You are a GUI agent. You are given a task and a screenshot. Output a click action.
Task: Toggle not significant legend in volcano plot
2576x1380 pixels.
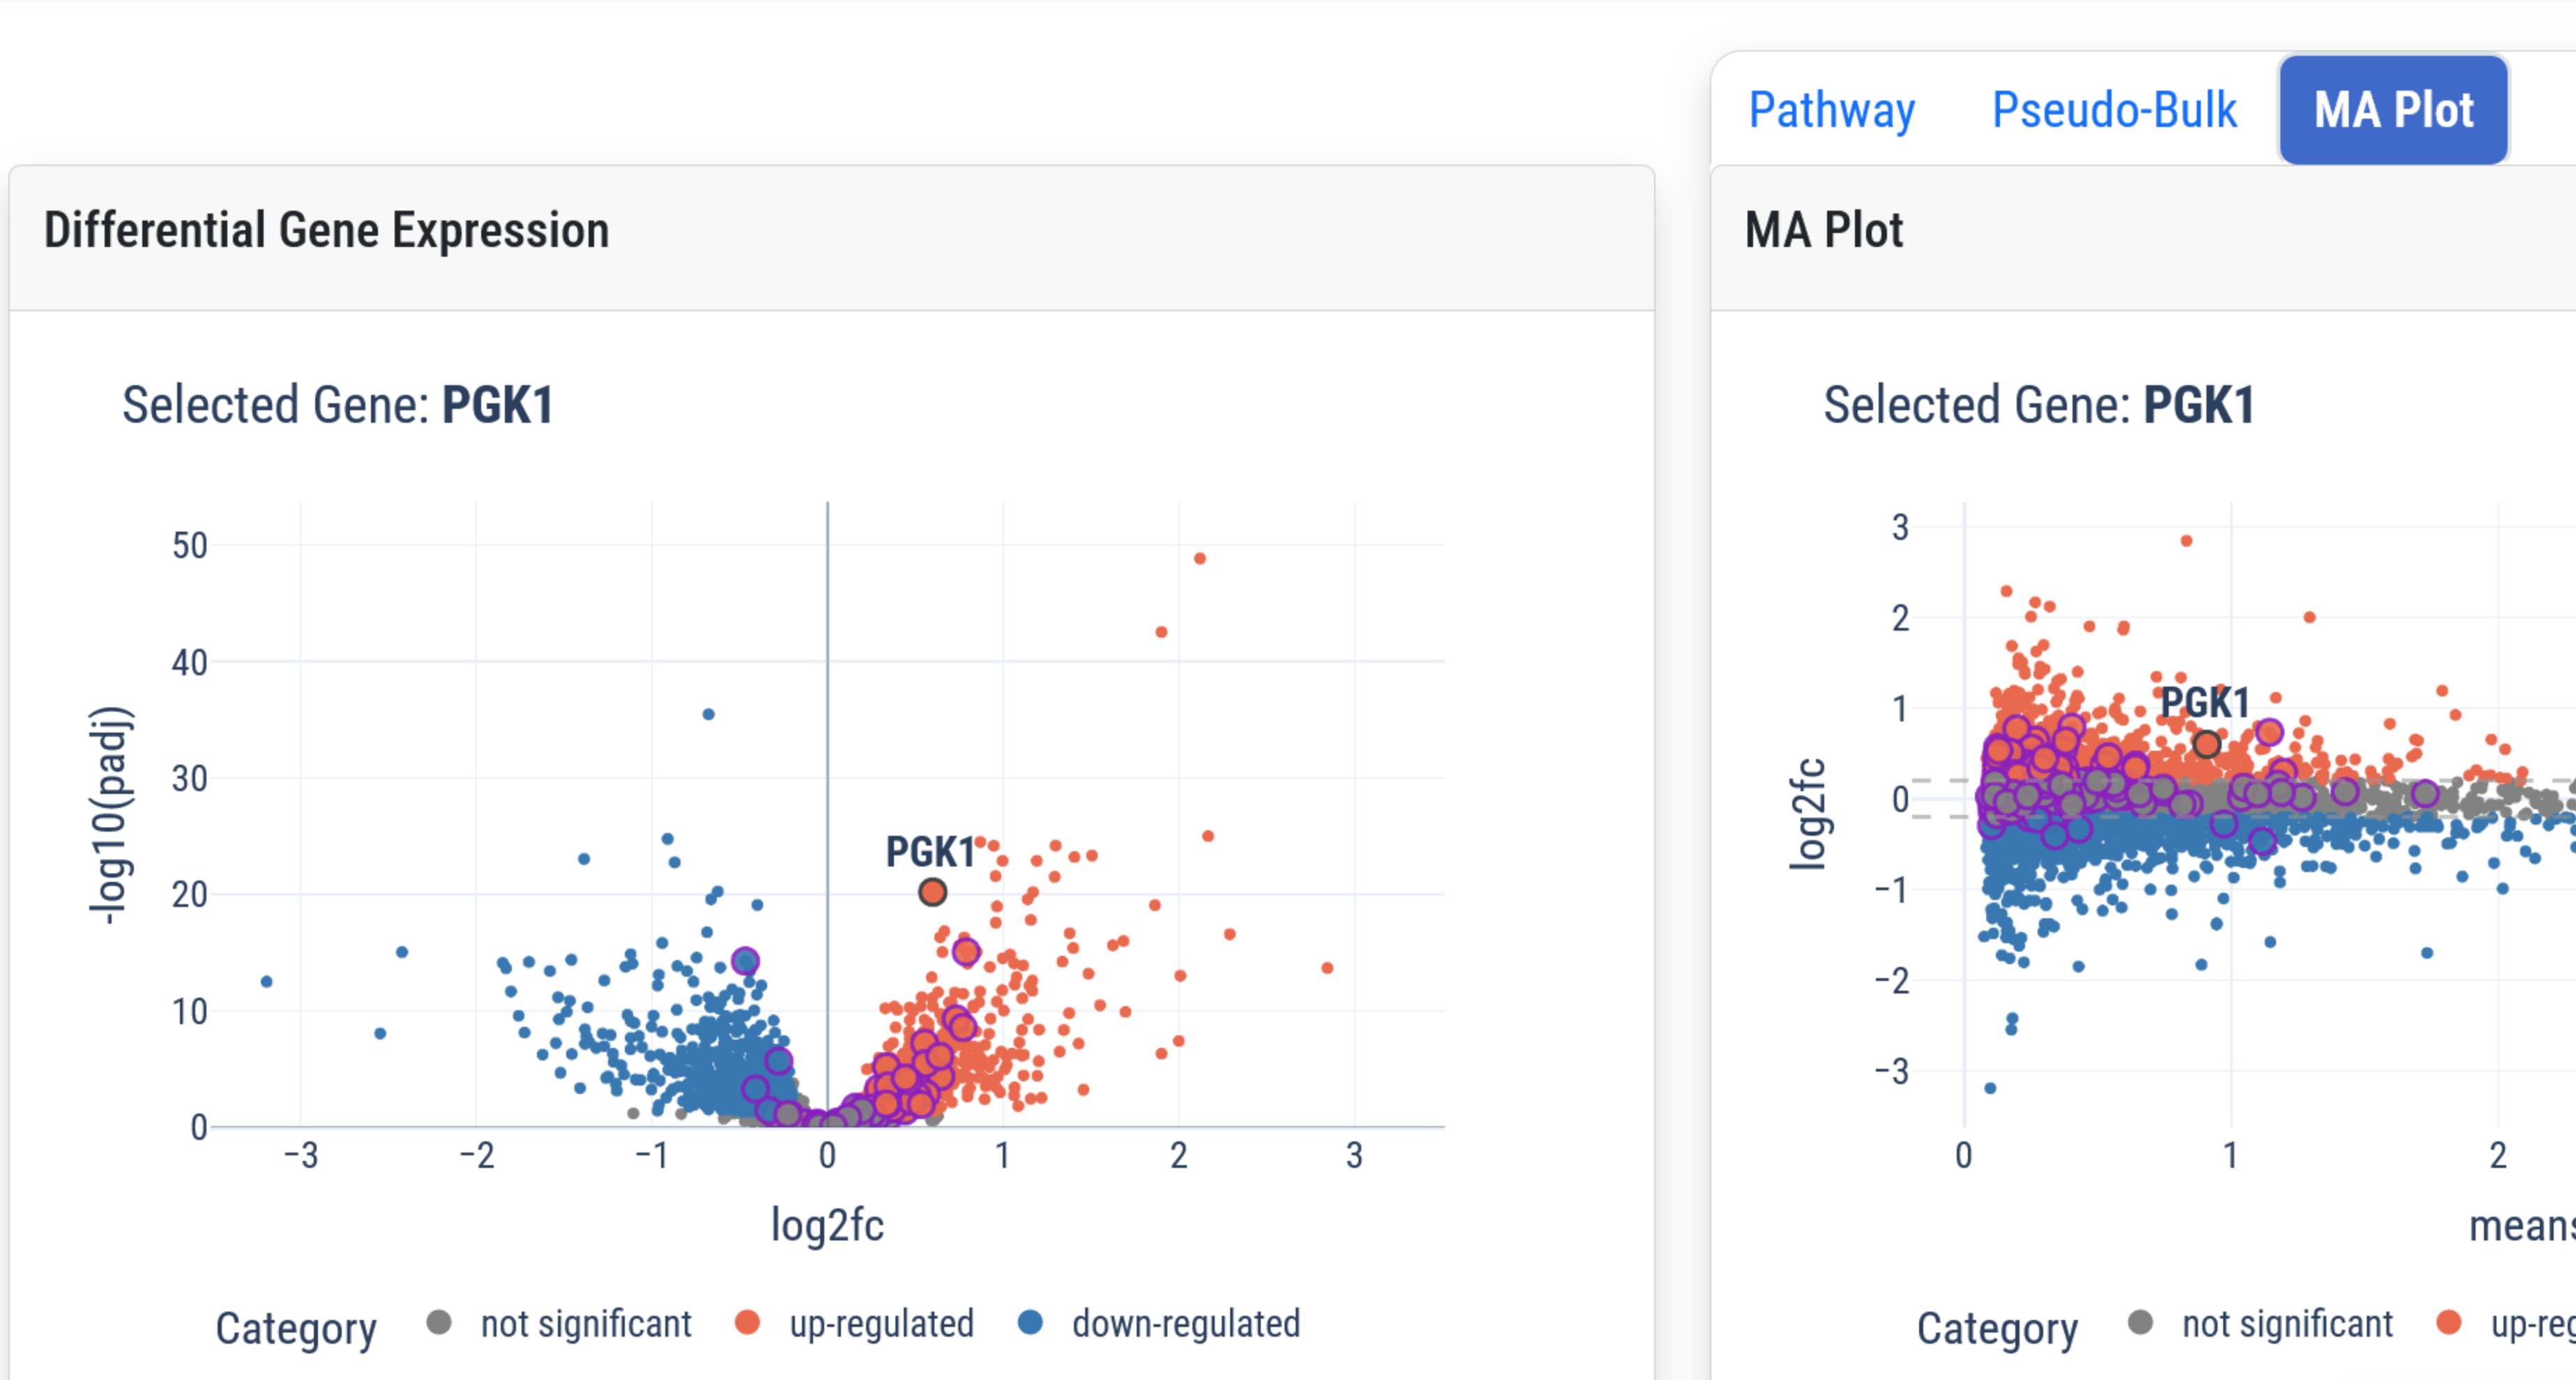(x=586, y=1324)
